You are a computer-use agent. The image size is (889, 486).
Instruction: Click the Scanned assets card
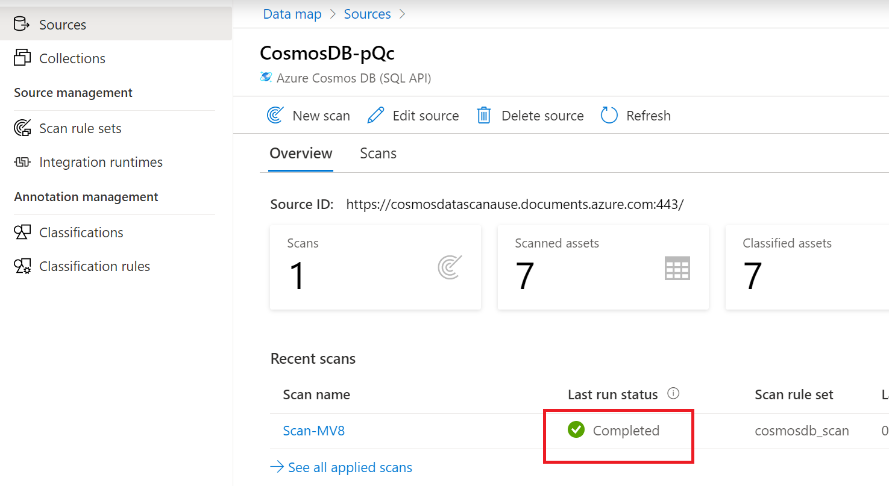click(603, 267)
